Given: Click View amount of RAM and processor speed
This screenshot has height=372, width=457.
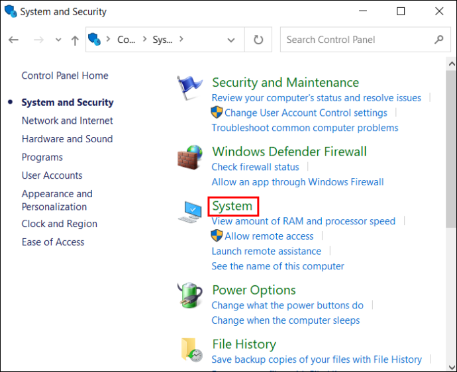Looking at the screenshot, I should tap(303, 221).
